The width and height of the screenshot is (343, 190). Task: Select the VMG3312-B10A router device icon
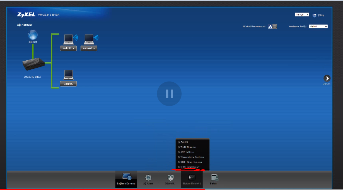coord(33,64)
